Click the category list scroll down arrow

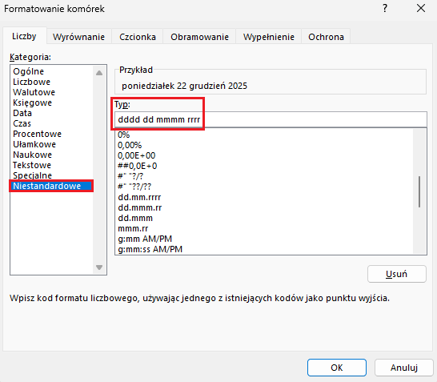coord(99,267)
